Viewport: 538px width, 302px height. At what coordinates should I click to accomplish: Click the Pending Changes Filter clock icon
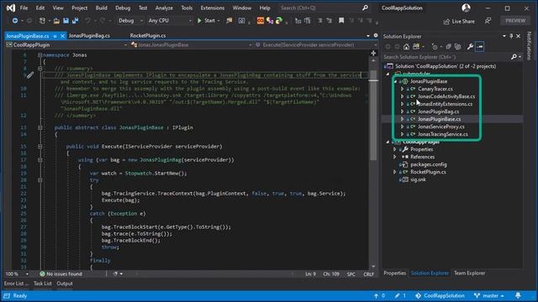[435, 47]
